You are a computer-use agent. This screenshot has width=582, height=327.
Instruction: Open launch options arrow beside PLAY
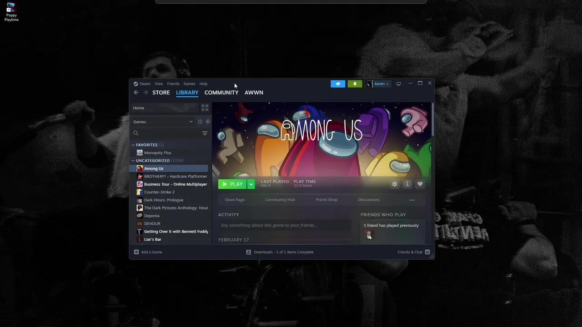click(x=251, y=184)
